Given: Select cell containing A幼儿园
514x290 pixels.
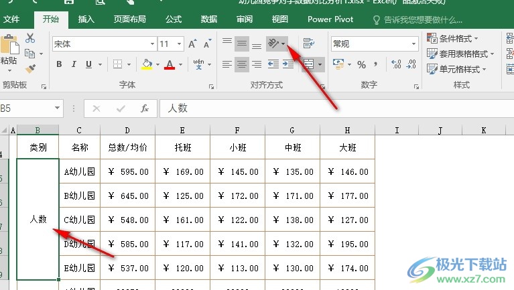Looking at the screenshot, I should tap(80, 171).
